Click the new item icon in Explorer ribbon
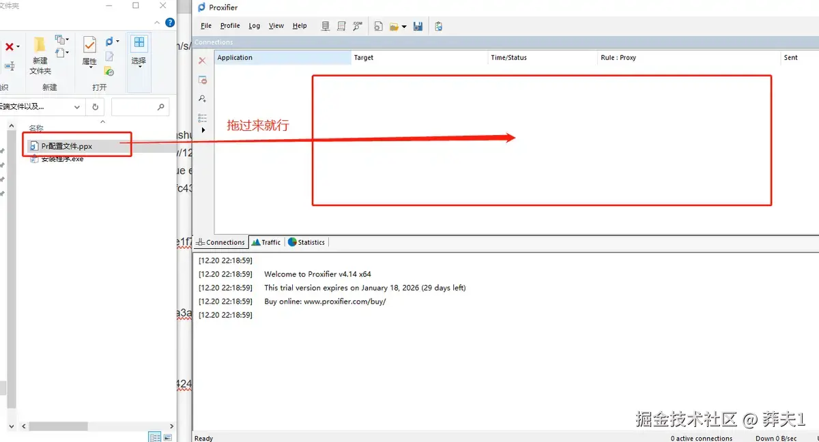 (62, 40)
